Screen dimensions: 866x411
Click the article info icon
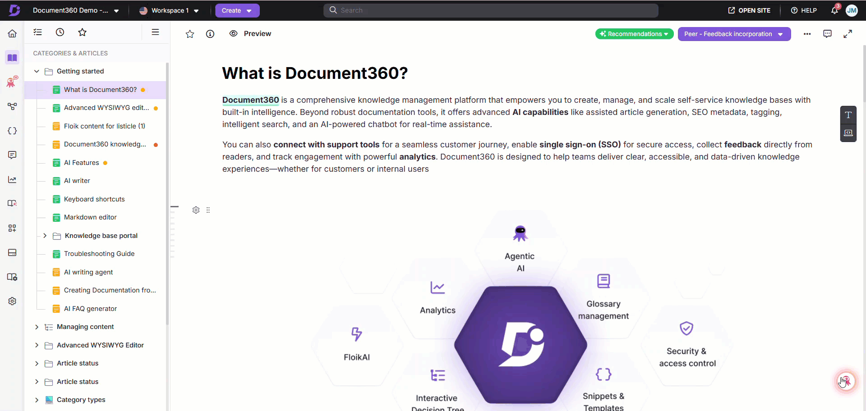[210, 34]
